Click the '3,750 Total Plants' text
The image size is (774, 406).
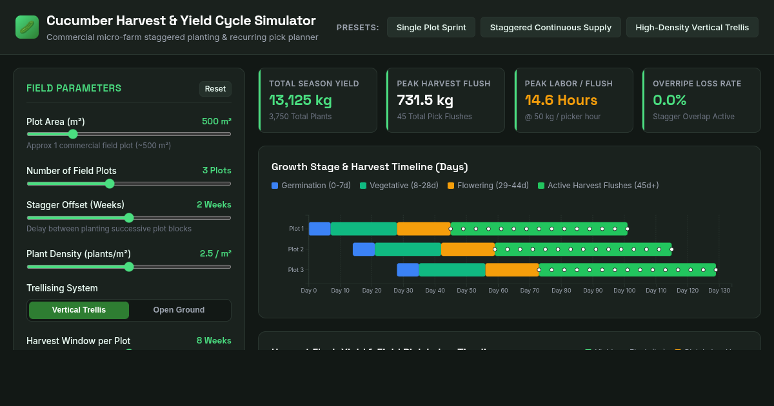click(x=301, y=117)
